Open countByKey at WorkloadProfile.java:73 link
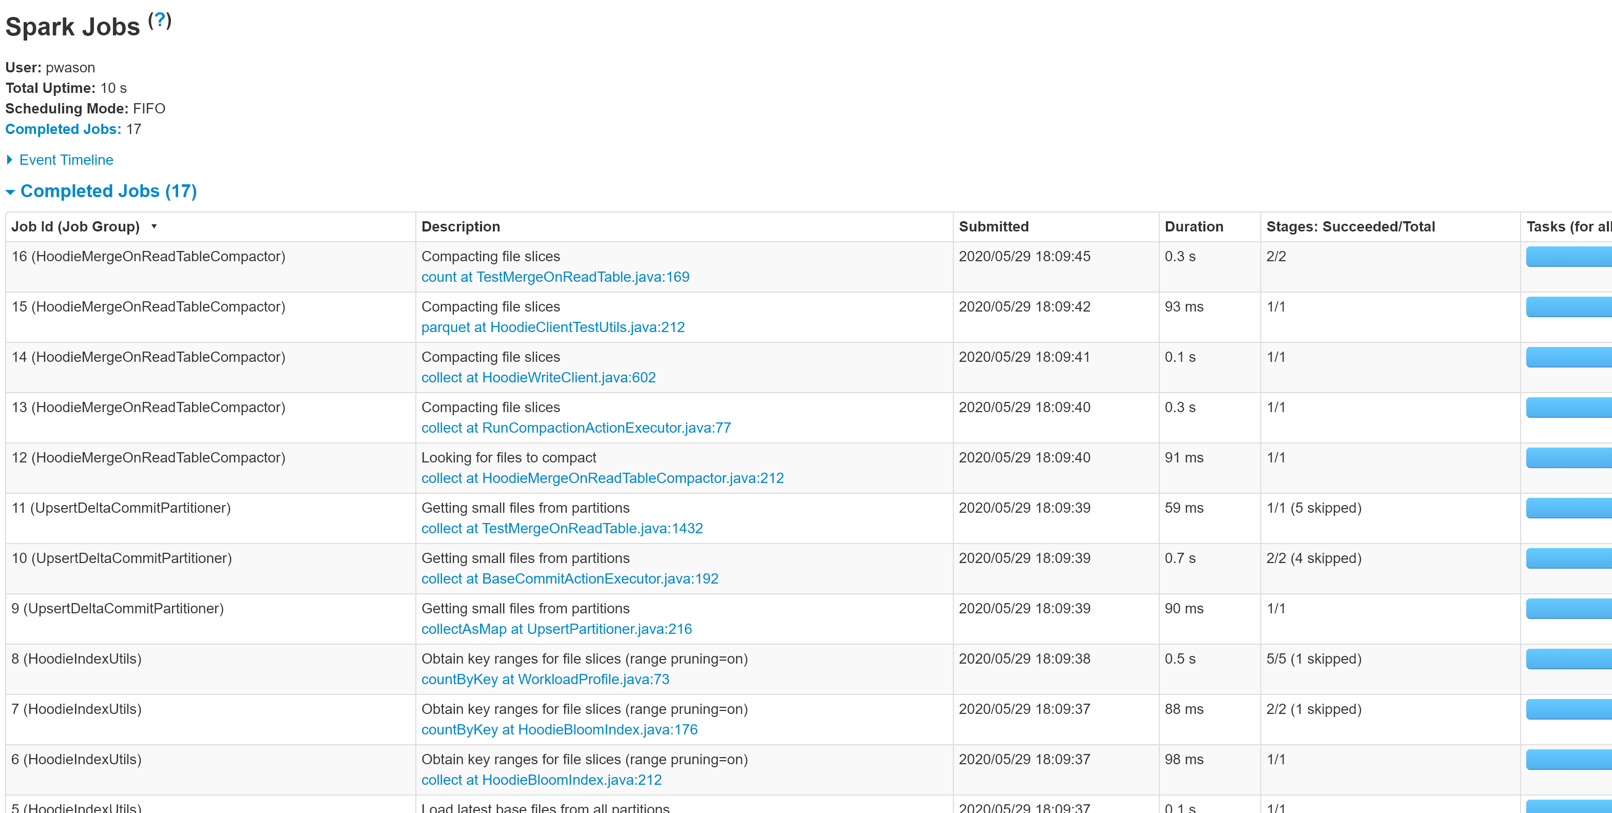Screen dimensions: 1612x813 click(545, 679)
